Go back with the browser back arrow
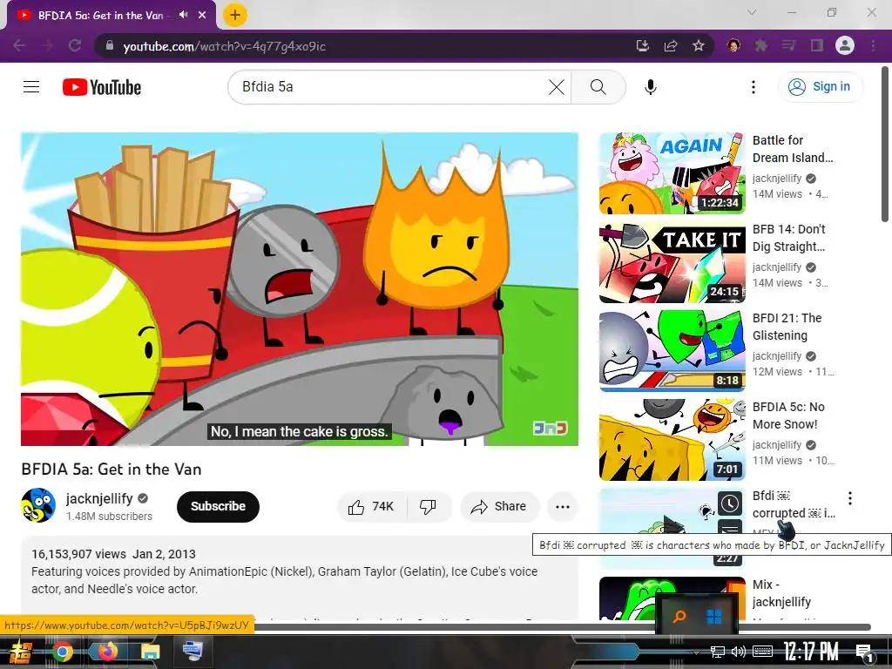This screenshot has width=892, height=669. click(19, 46)
